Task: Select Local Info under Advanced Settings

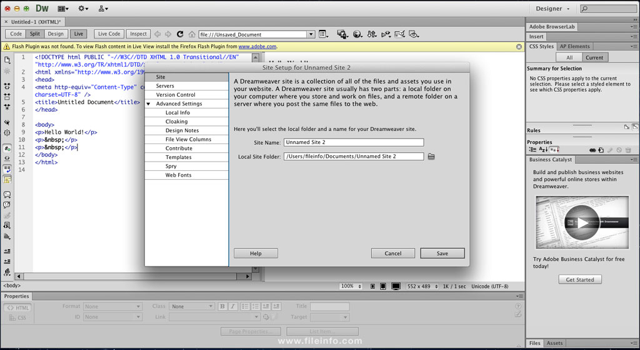Action: [186, 113]
